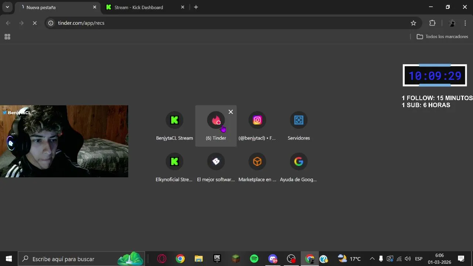Close the Nueva pestaña tab
Image resolution: width=473 pixels, height=266 pixels.
coord(95,7)
